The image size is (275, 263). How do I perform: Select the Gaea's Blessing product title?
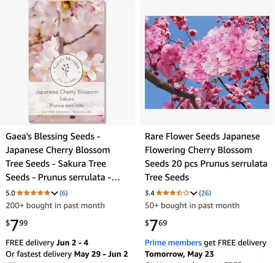(x=57, y=157)
